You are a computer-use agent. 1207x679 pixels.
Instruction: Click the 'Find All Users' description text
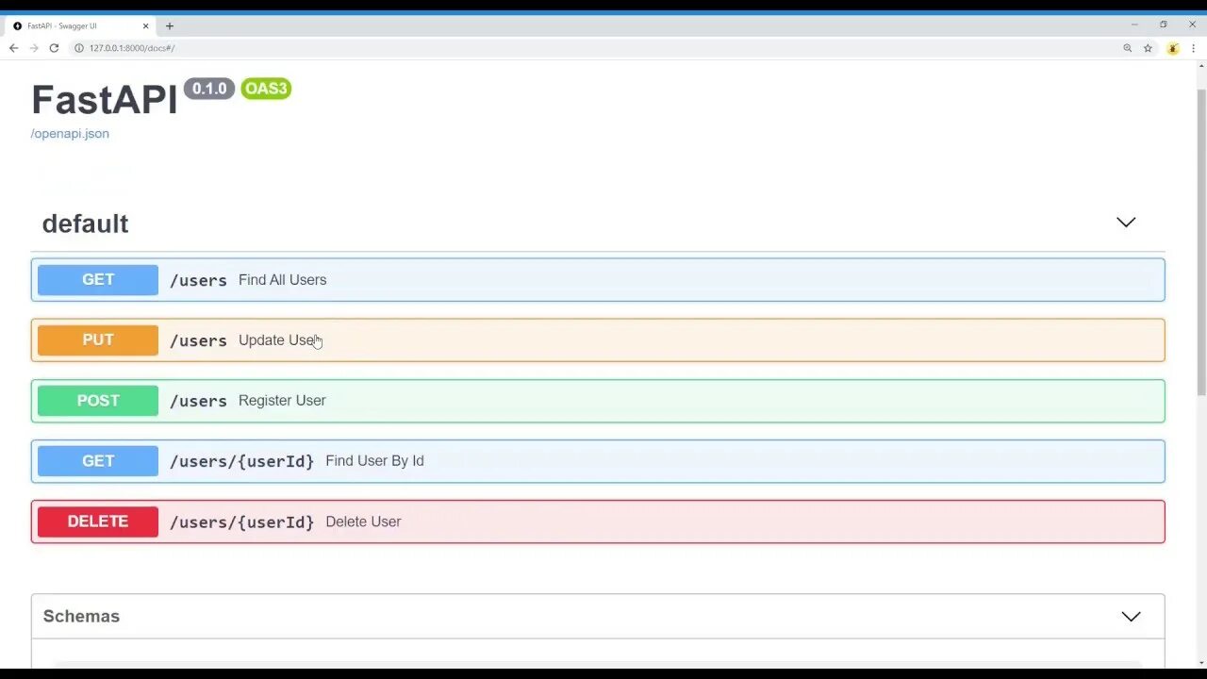[x=283, y=280]
